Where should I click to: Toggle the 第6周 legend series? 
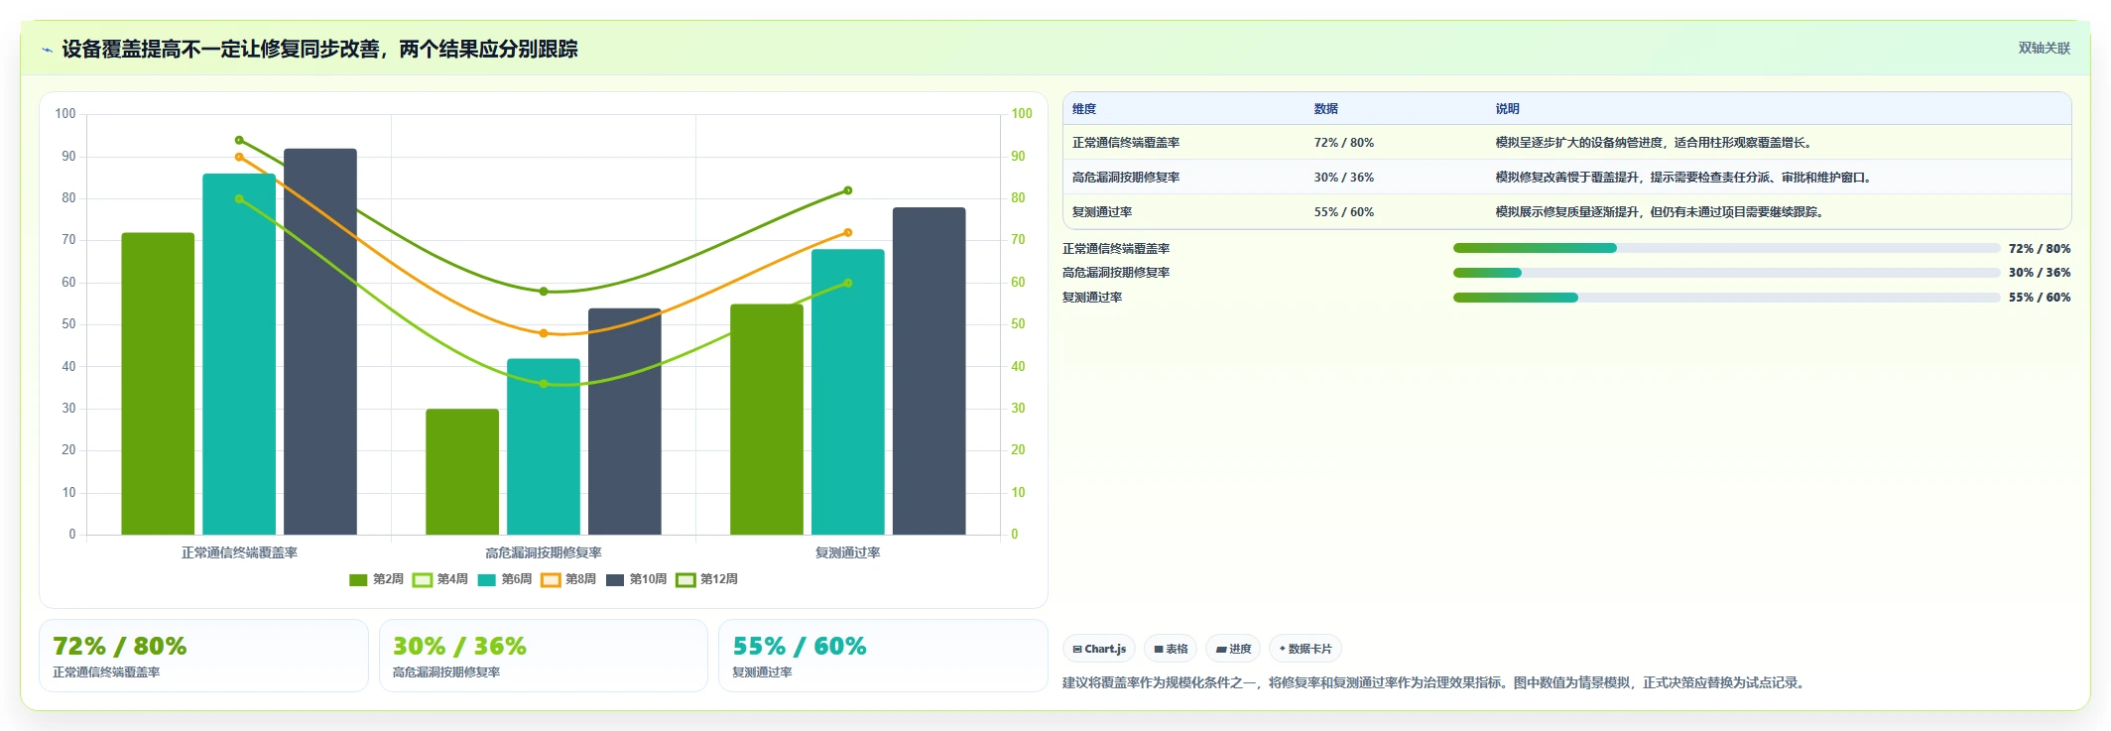[505, 579]
